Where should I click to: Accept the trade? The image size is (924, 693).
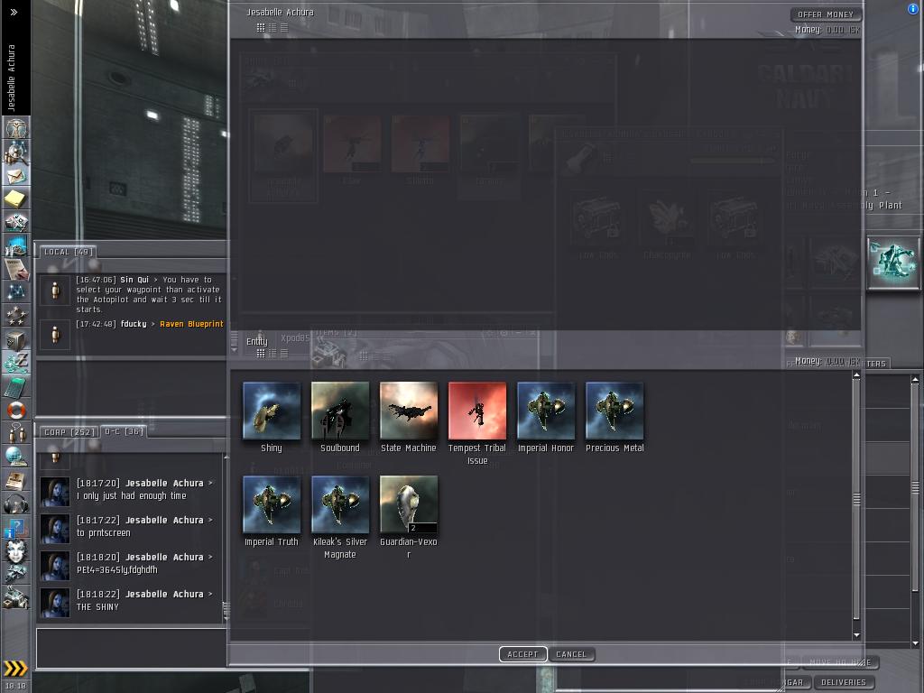pos(522,654)
